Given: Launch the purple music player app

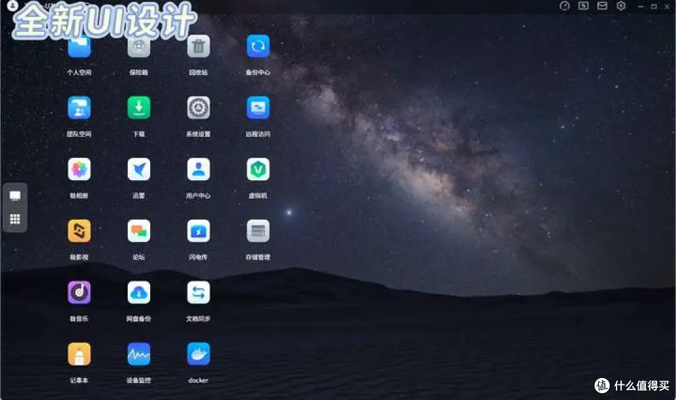Looking at the screenshot, I should click(79, 293).
